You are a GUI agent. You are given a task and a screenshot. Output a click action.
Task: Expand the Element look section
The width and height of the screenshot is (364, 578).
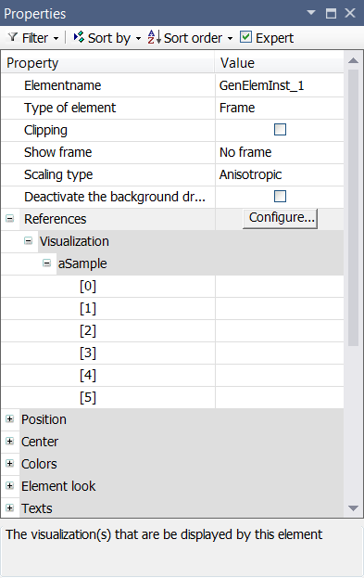pyautogui.click(x=10, y=485)
